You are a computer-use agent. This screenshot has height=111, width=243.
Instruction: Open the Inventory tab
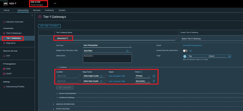(49, 10)
